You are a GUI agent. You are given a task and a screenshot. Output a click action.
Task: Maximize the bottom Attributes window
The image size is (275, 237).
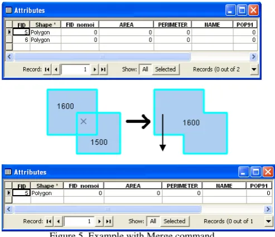255,172
